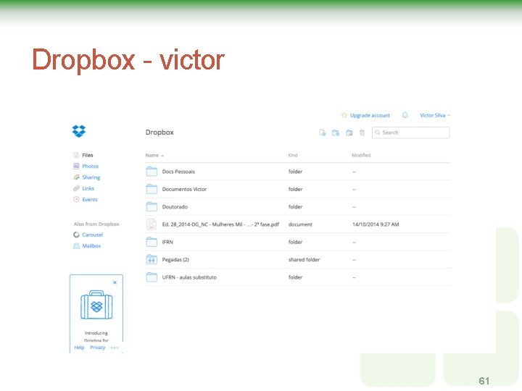Sort by Modified column header

click(x=361, y=155)
